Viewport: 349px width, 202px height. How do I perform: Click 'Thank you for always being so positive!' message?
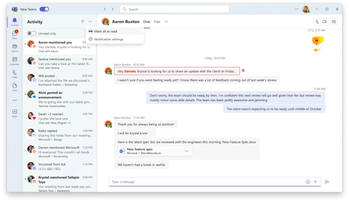coord(146,124)
